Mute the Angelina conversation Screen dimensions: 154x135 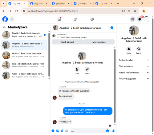click(x=129, y=49)
